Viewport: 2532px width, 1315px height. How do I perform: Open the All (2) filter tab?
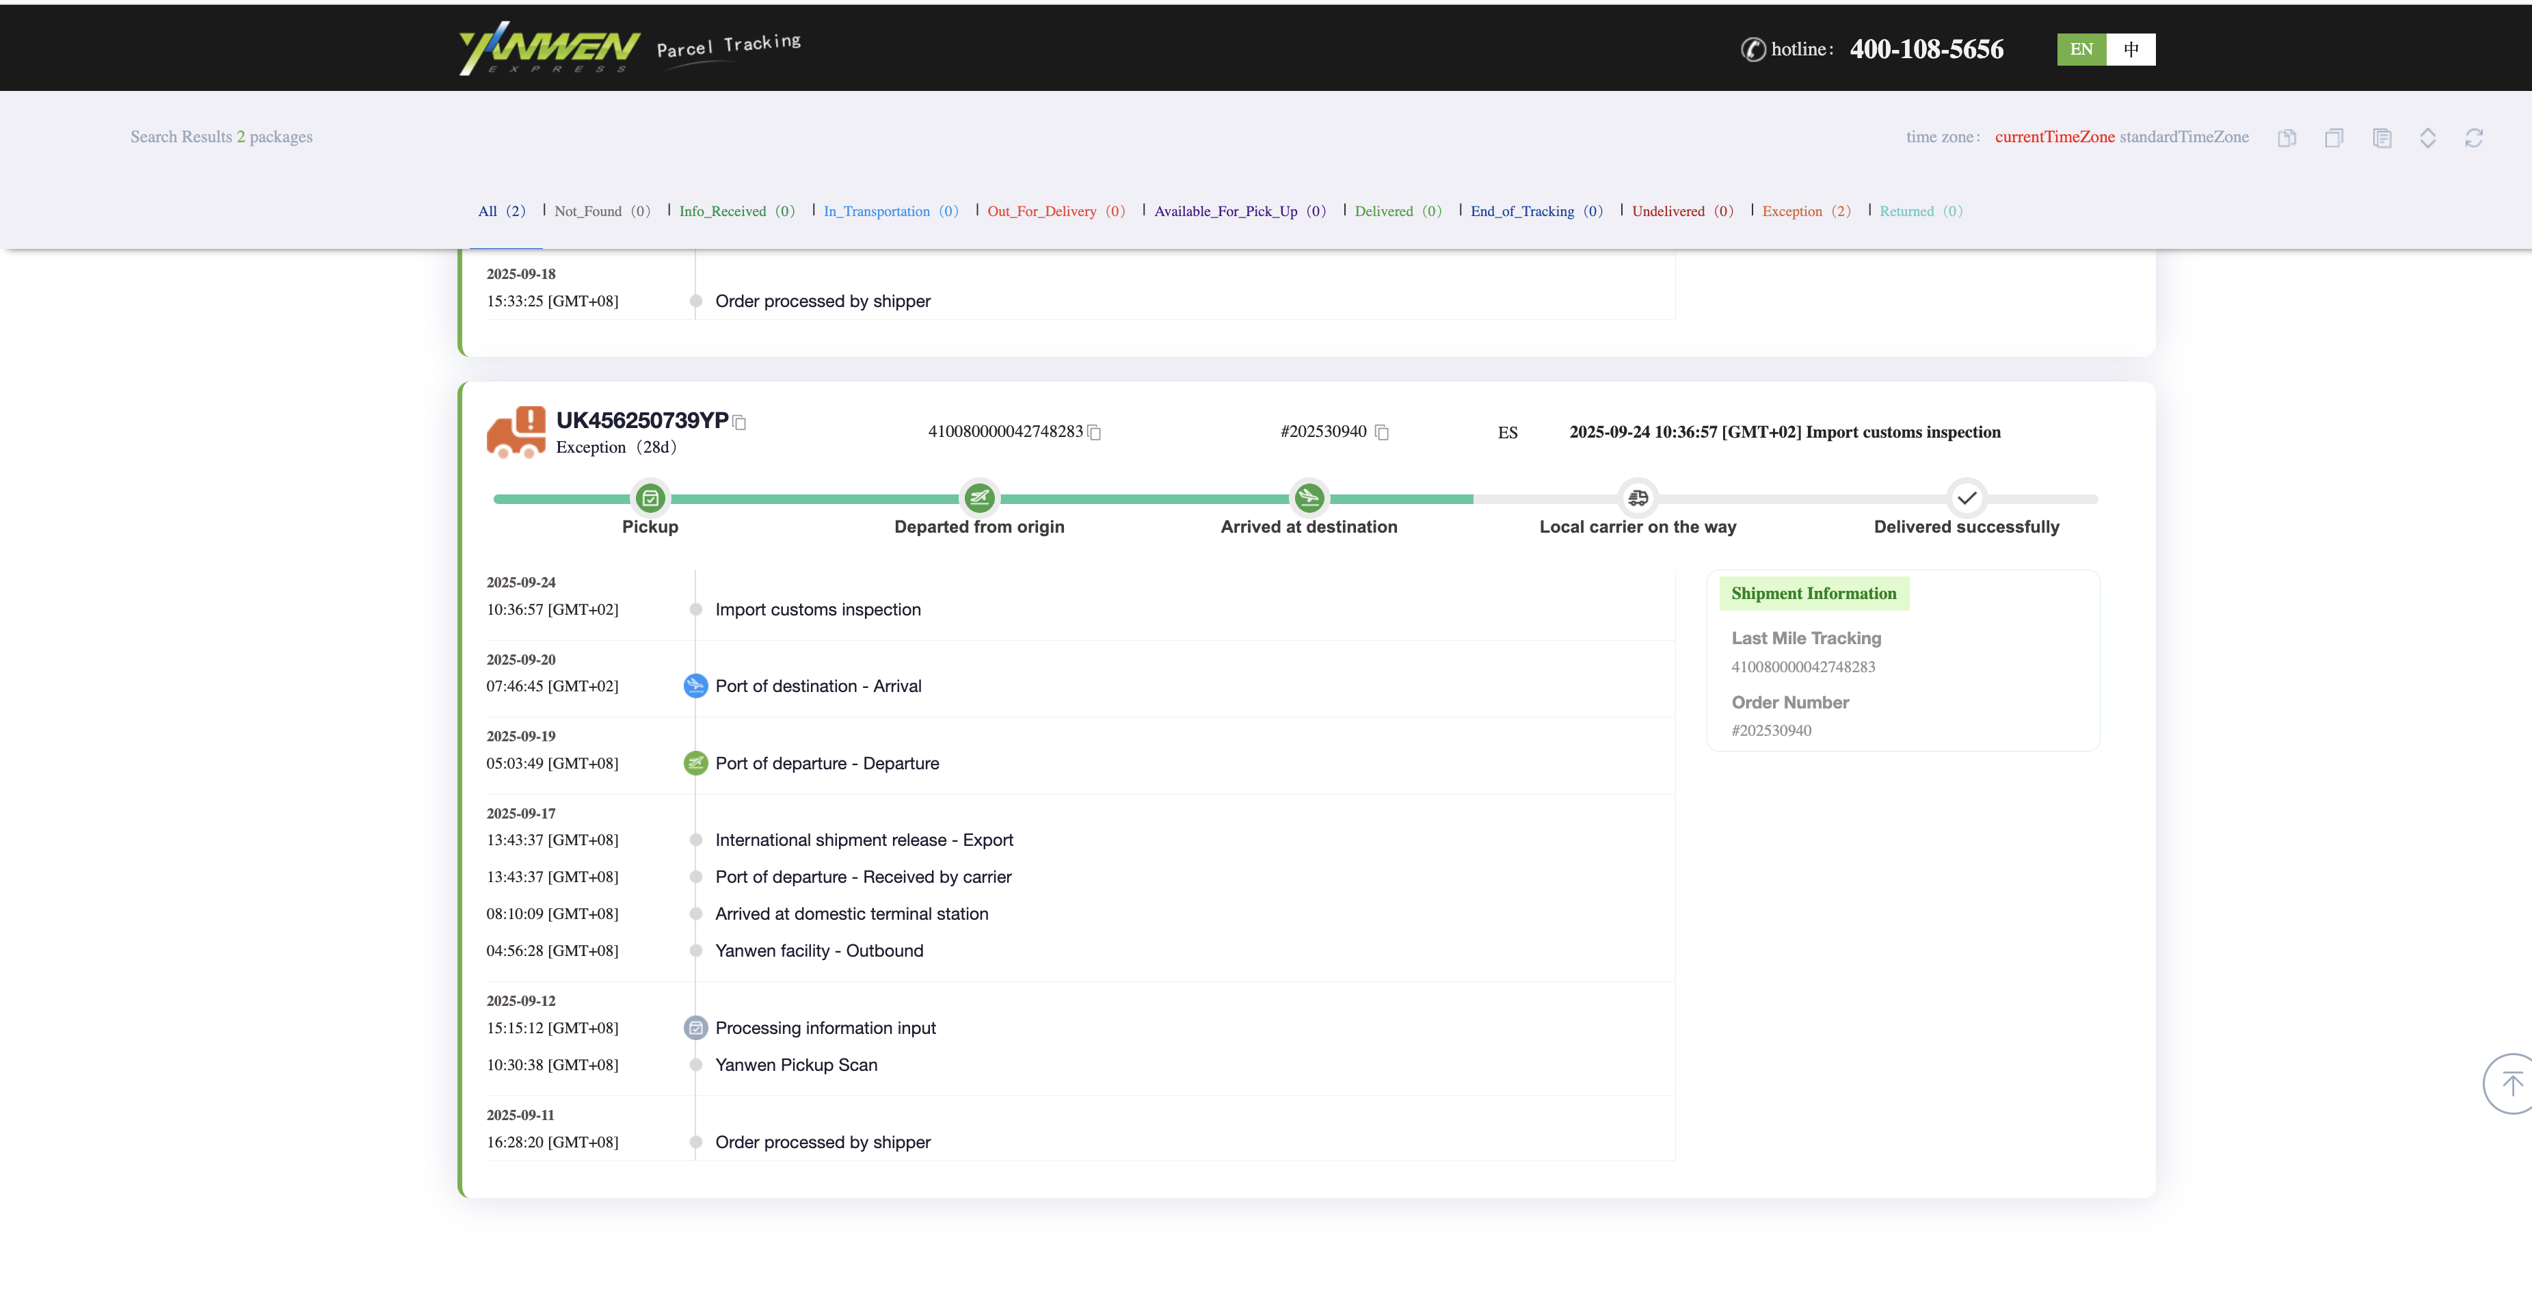(x=501, y=211)
